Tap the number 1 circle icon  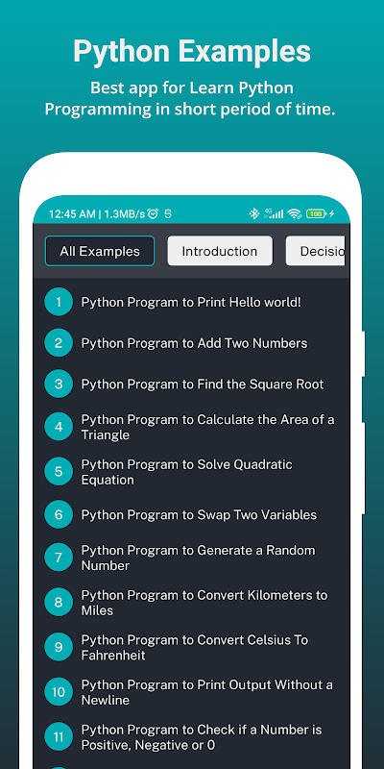coord(59,302)
